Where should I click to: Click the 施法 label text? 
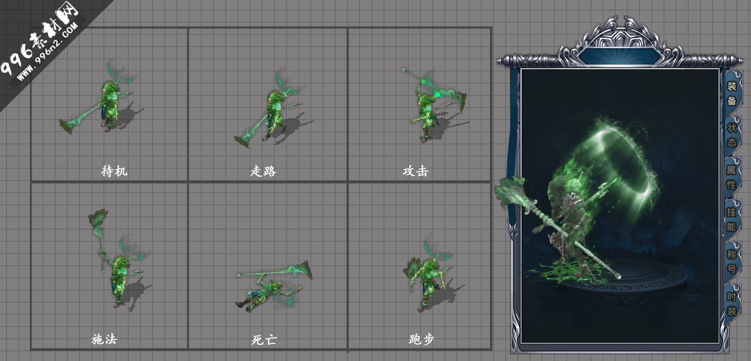(x=104, y=339)
